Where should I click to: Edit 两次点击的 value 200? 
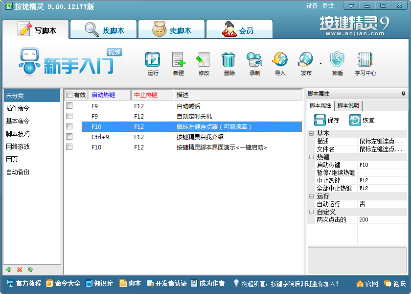pyautogui.click(x=382, y=220)
